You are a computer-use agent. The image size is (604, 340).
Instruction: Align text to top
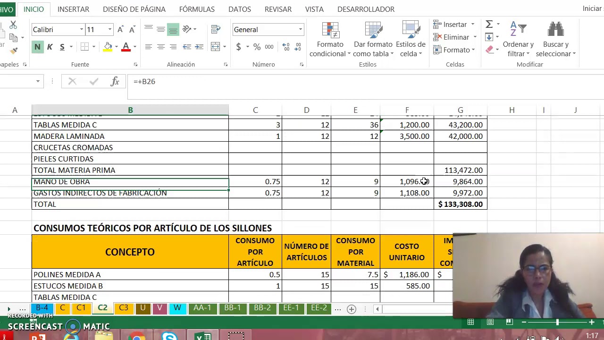[x=148, y=29]
